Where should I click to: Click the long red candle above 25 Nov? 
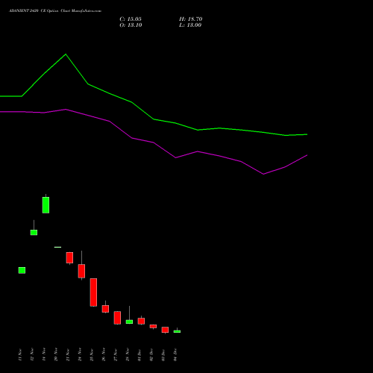93,292
